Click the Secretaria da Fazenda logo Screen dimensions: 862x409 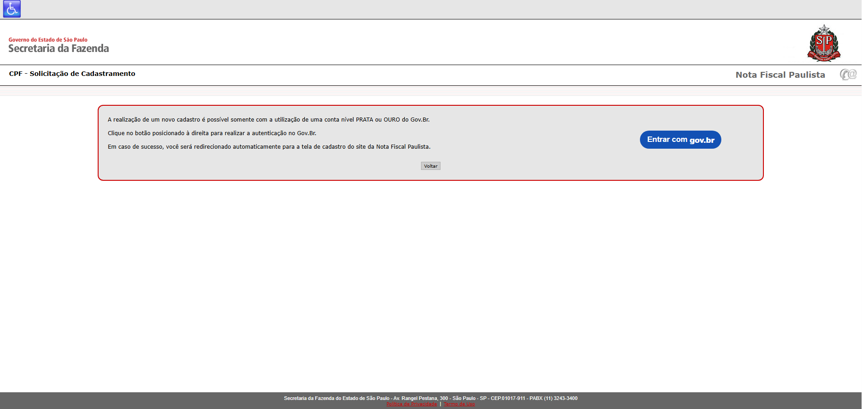point(58,48)
